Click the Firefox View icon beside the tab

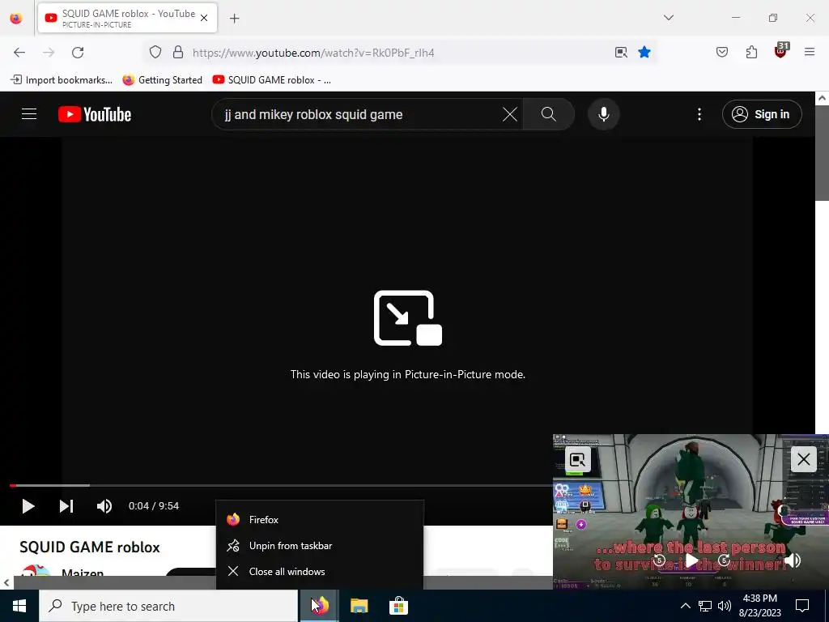tap(16, 18)
